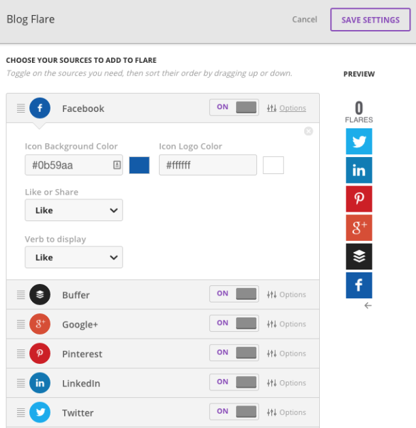The width and height of the screenshot is (416, 428).
Task: Click the white icon logo color swatch
Action: (x=273, y=165)
